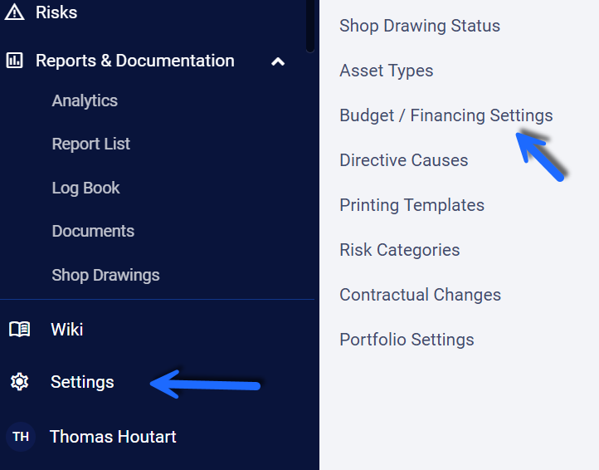The height and width of the screenshot is (470, 599).
Task: Click the sidebar vertical scrollbar
Action: click(x=310, y=27)
